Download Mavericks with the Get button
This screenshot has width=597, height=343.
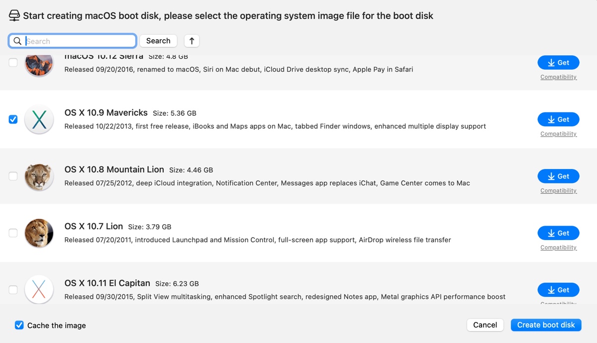pyautogui.click(x=558, y=119)
